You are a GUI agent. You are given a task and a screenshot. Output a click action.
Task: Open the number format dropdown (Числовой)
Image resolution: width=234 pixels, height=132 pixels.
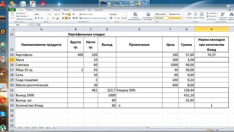126,14
